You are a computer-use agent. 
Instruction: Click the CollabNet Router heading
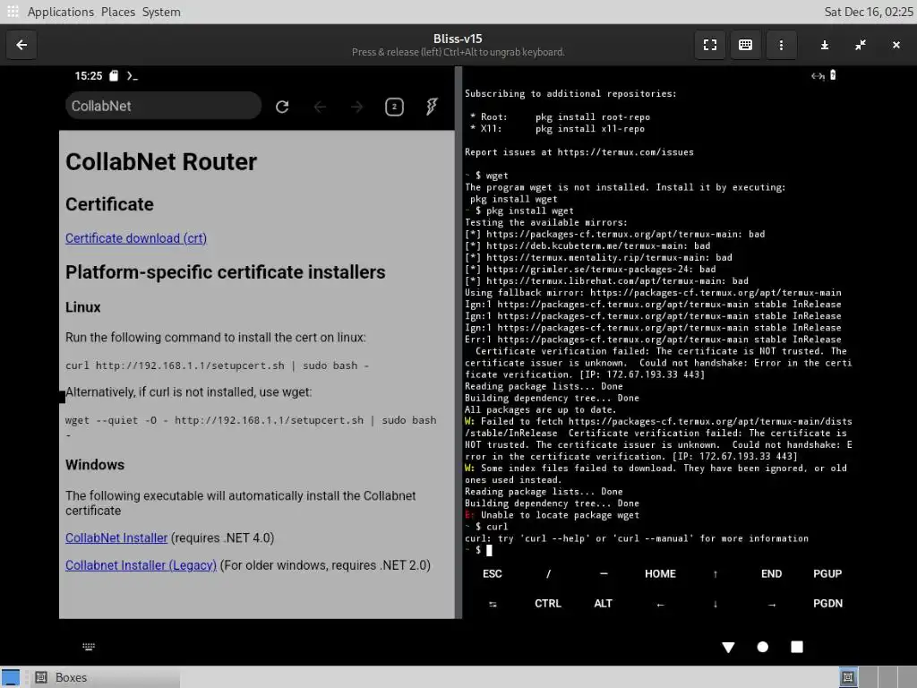[x=161, y=162]
